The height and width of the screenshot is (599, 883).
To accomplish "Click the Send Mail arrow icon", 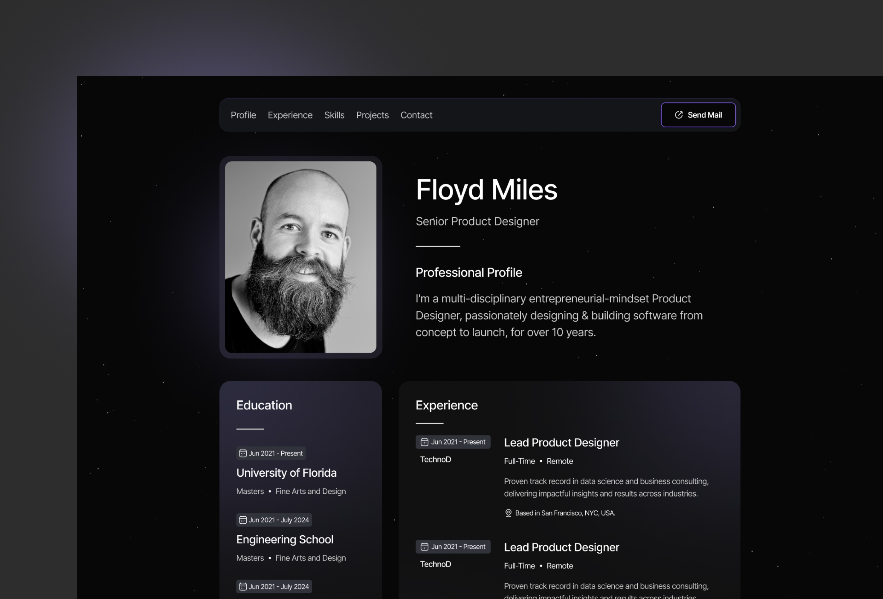I will (679, 115).
